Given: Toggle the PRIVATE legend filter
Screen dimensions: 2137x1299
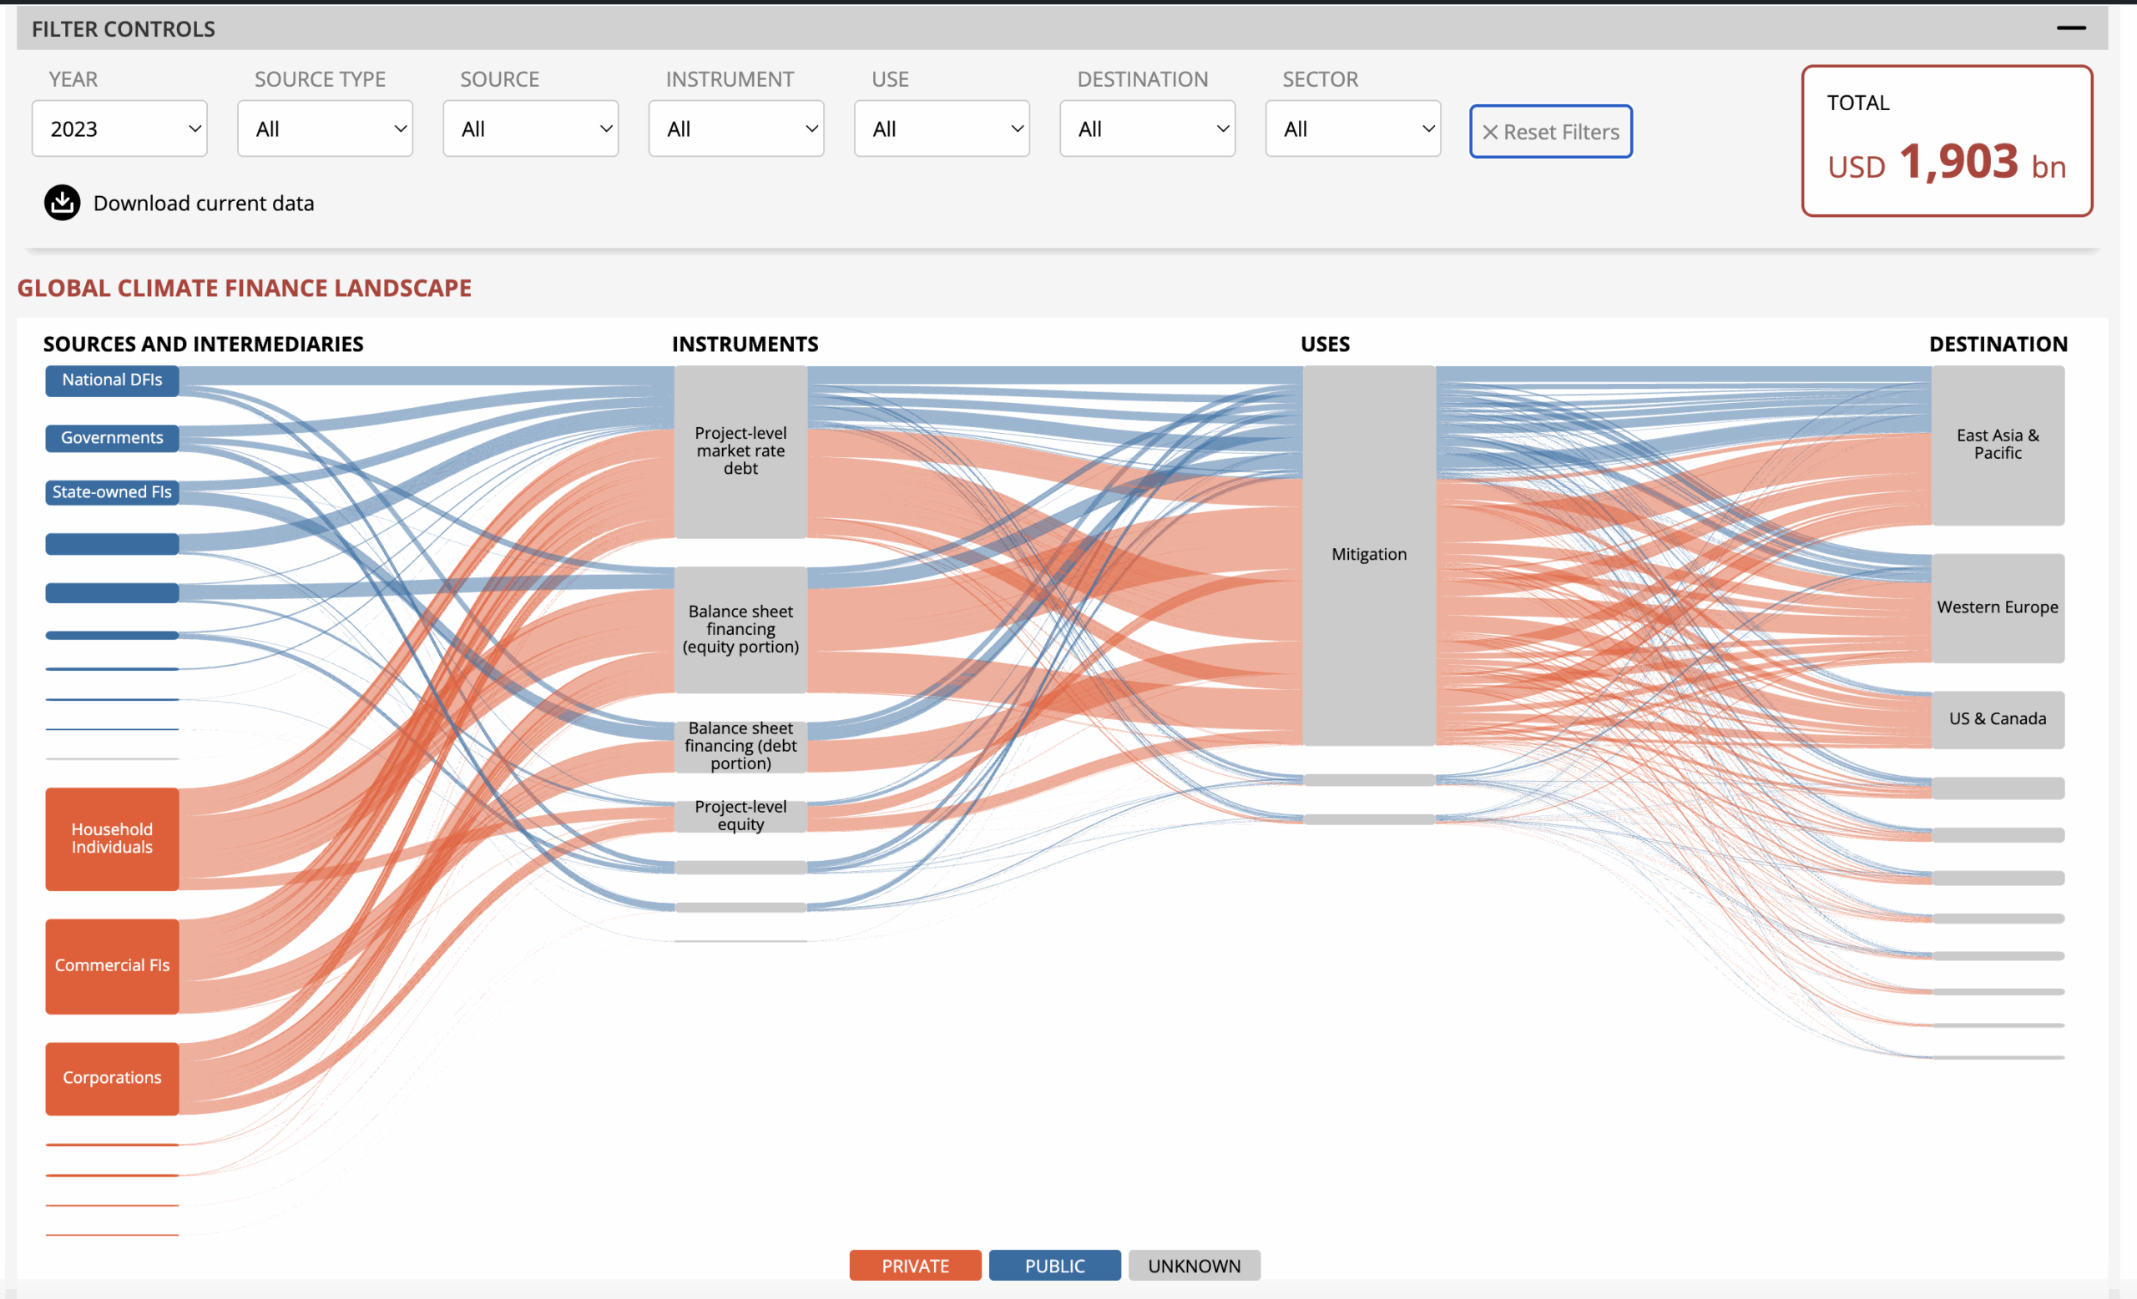Looking at the screenshot, I should coord(915,1265).
